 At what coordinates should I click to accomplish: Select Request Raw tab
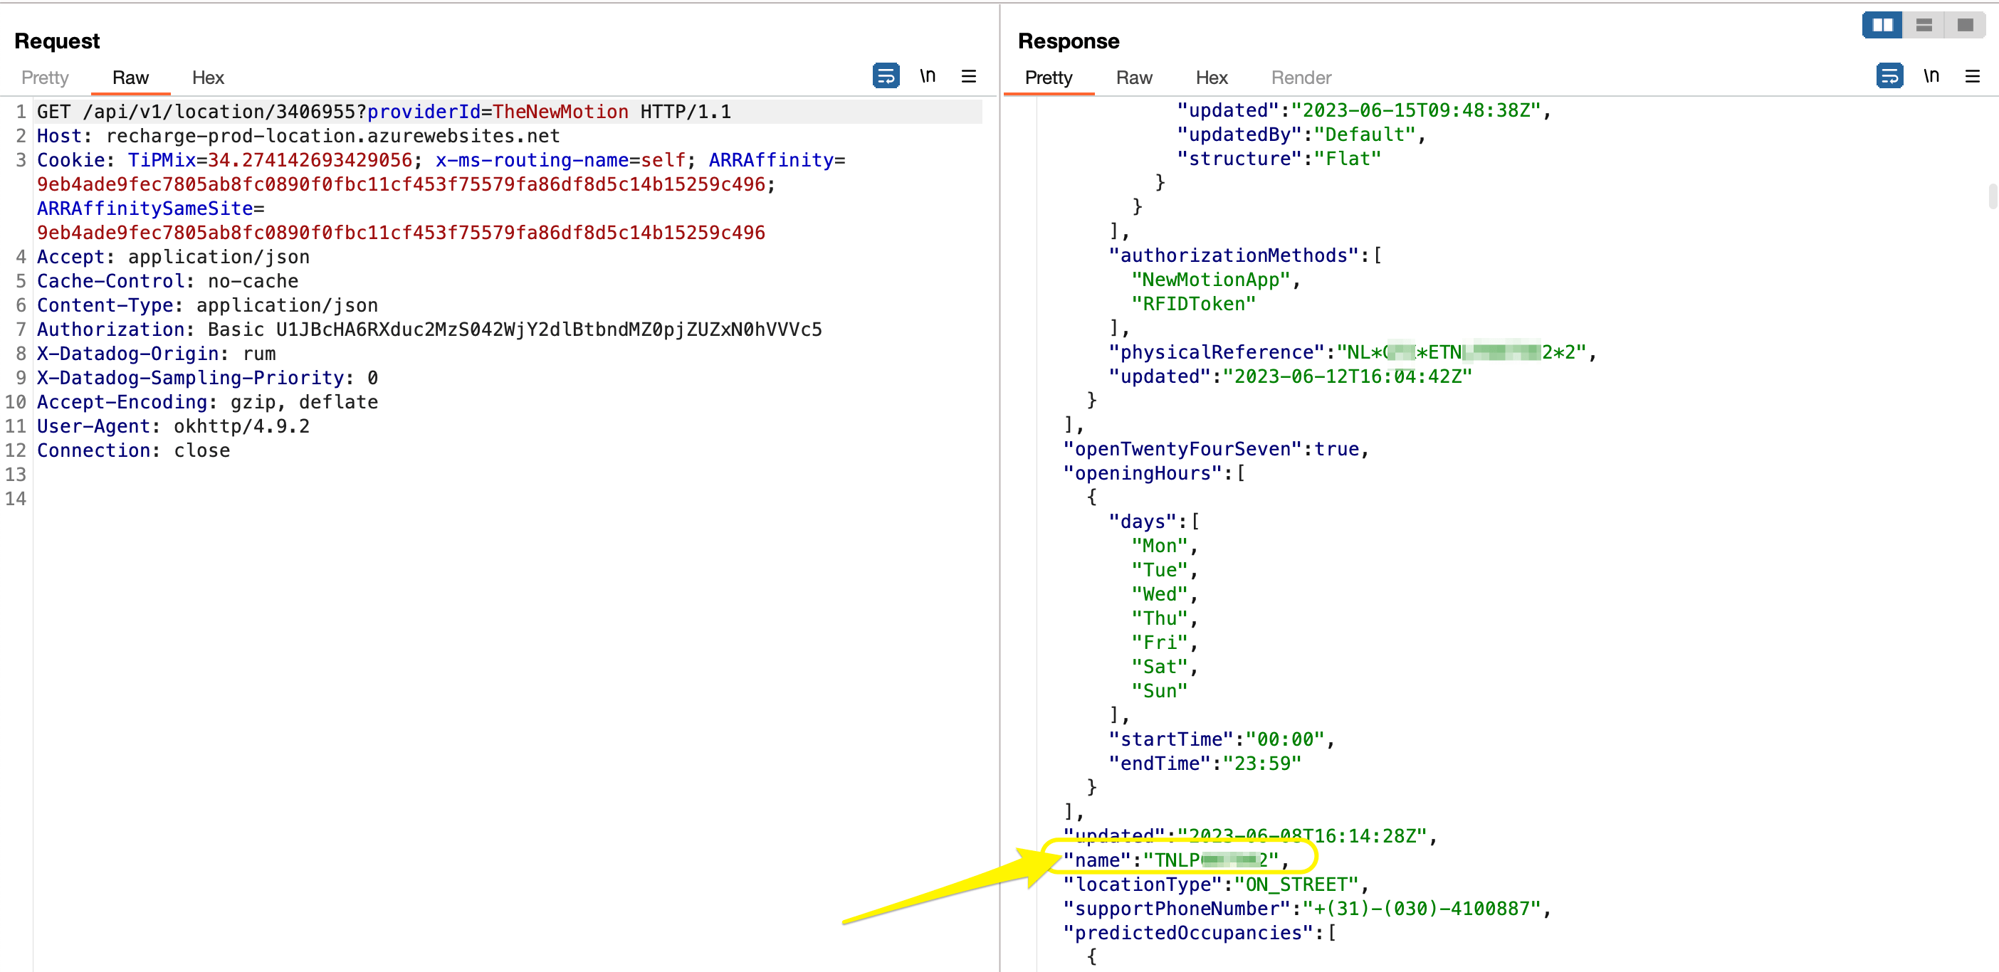click(130, 78)
